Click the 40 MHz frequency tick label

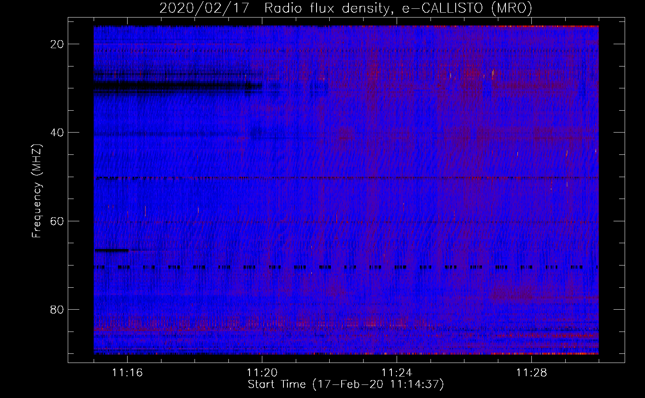[x=57, y=133]
